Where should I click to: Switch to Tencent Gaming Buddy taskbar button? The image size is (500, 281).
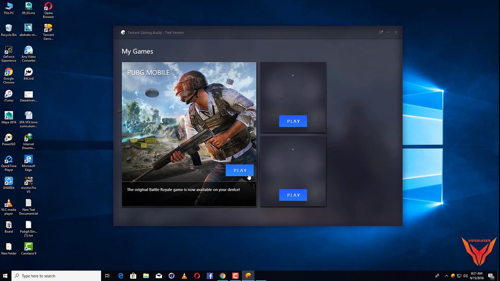click(x=248, y=276)
